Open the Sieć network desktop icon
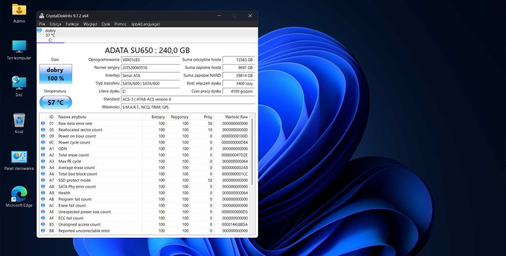Viewport: 506px width, 256px height. pyautogui.click(x=19, y=86)
